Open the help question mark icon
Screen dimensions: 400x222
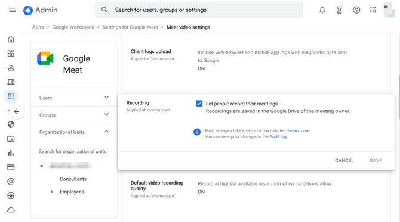[356, 10]
